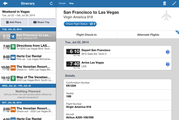Open Hertz Car Rental pick-up item

(x=28, y=58)
